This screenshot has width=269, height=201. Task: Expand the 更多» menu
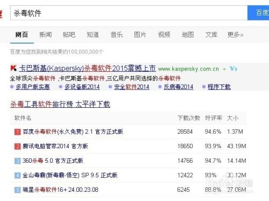[235, 34]
